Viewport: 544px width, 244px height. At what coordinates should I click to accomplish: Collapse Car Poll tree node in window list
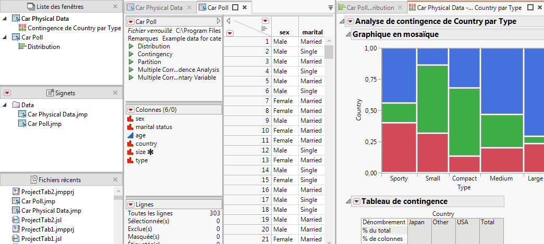4,37
